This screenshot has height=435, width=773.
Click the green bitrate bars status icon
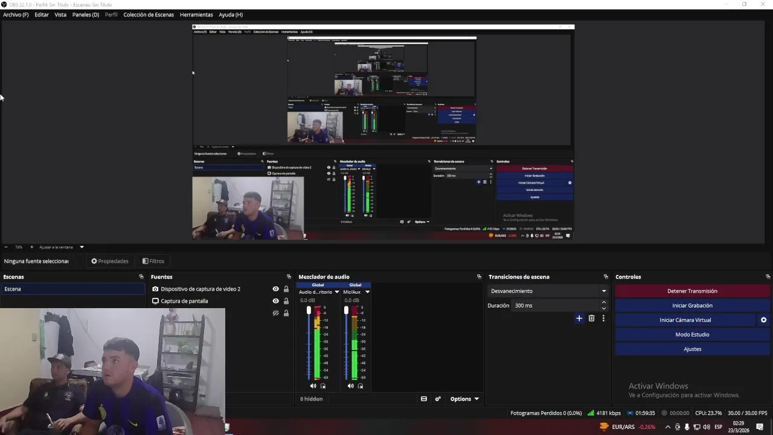point(591,413)
